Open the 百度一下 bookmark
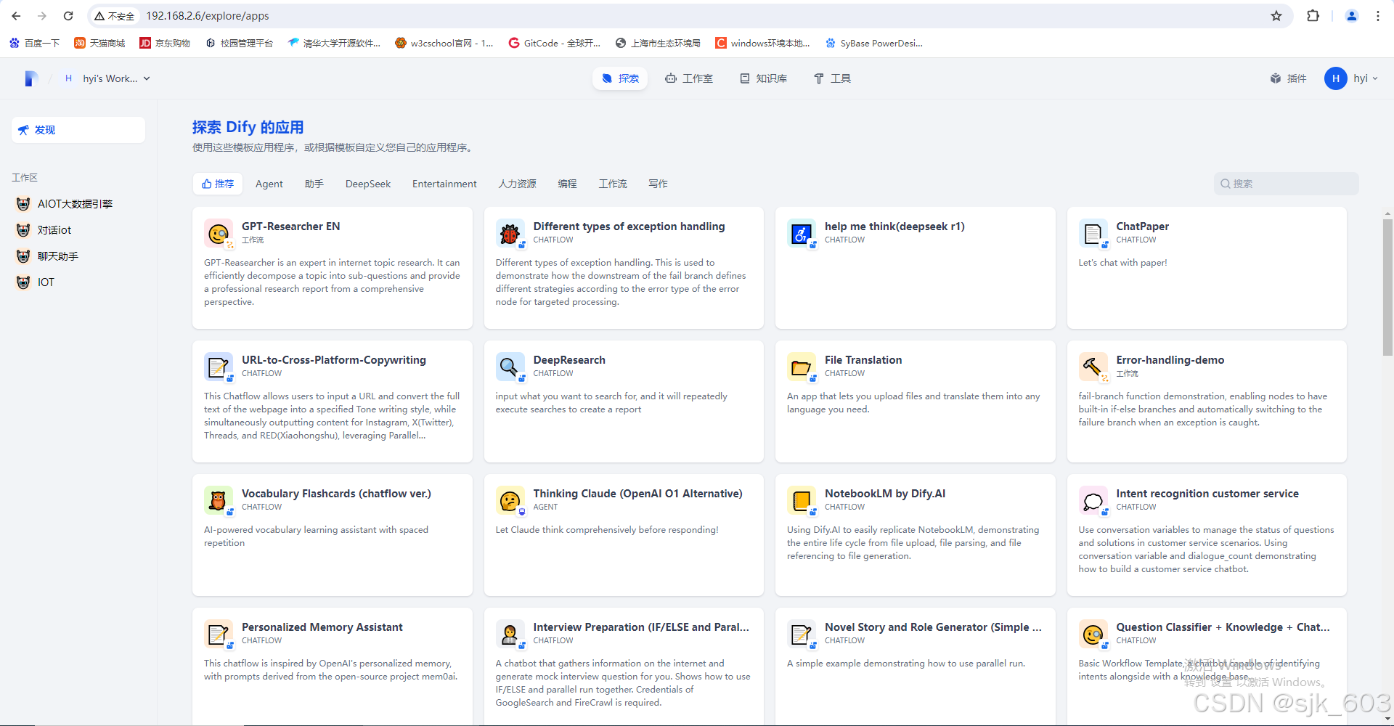The height and width of the screenshot is (726, 1394). [34, 43]
